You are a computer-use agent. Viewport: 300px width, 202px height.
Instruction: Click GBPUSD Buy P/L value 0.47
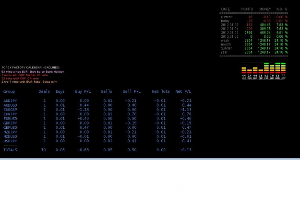tap(84, 127)
